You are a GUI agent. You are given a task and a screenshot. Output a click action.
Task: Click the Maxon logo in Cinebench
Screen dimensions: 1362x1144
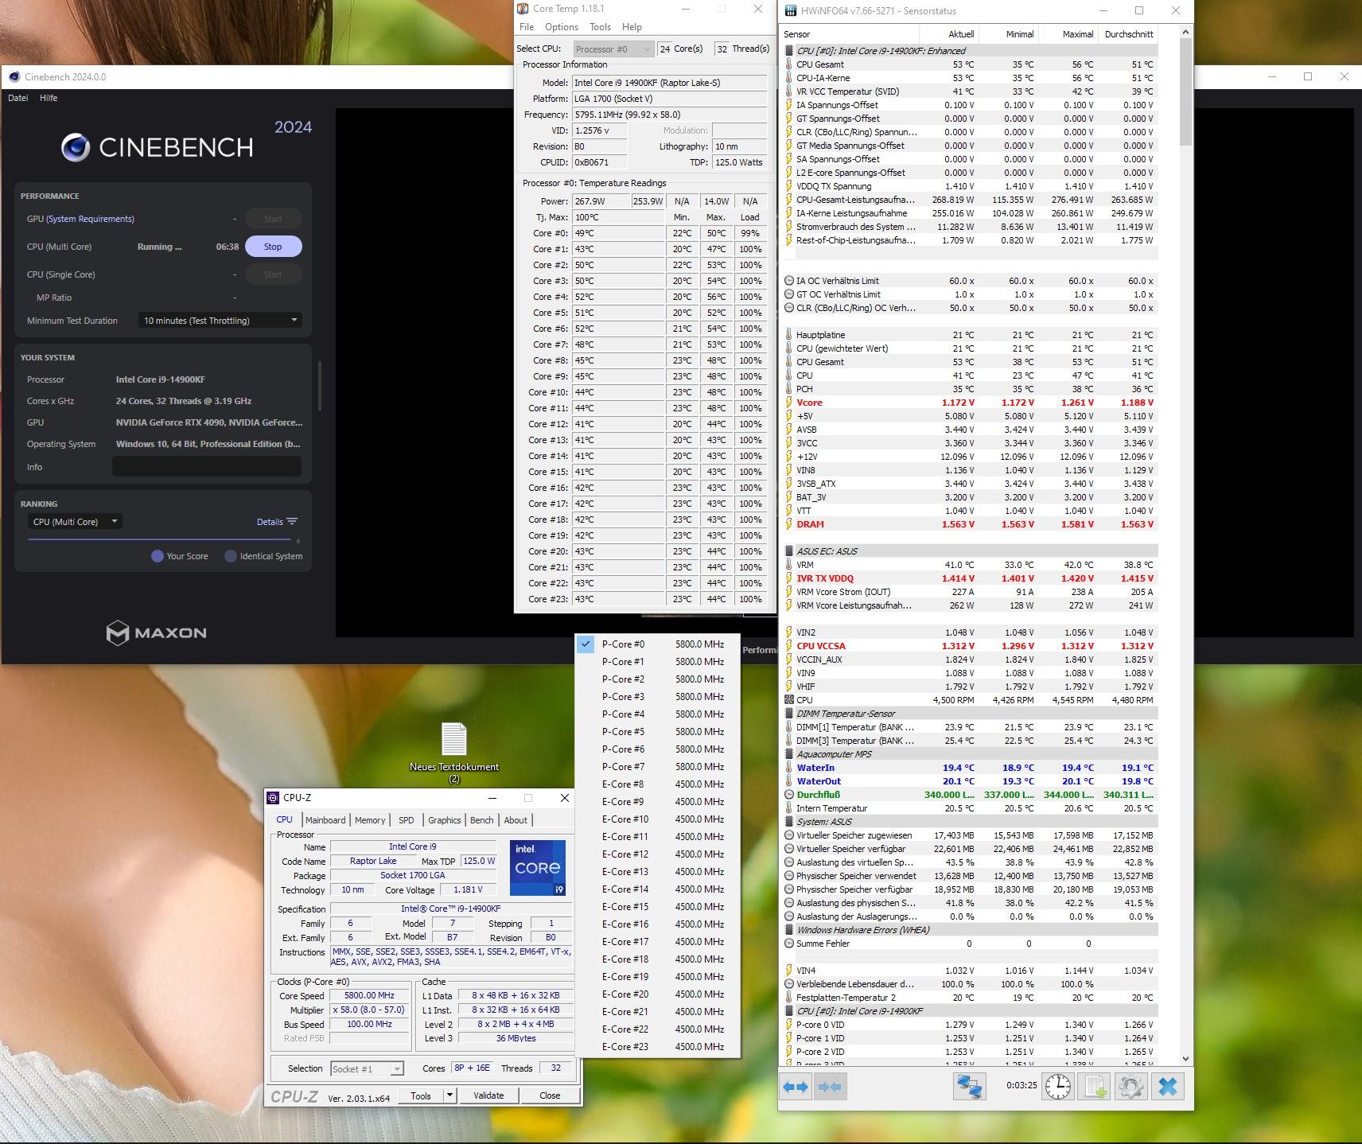point(156,633)
